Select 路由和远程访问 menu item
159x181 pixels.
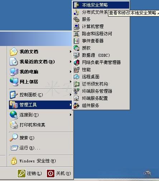101,34
